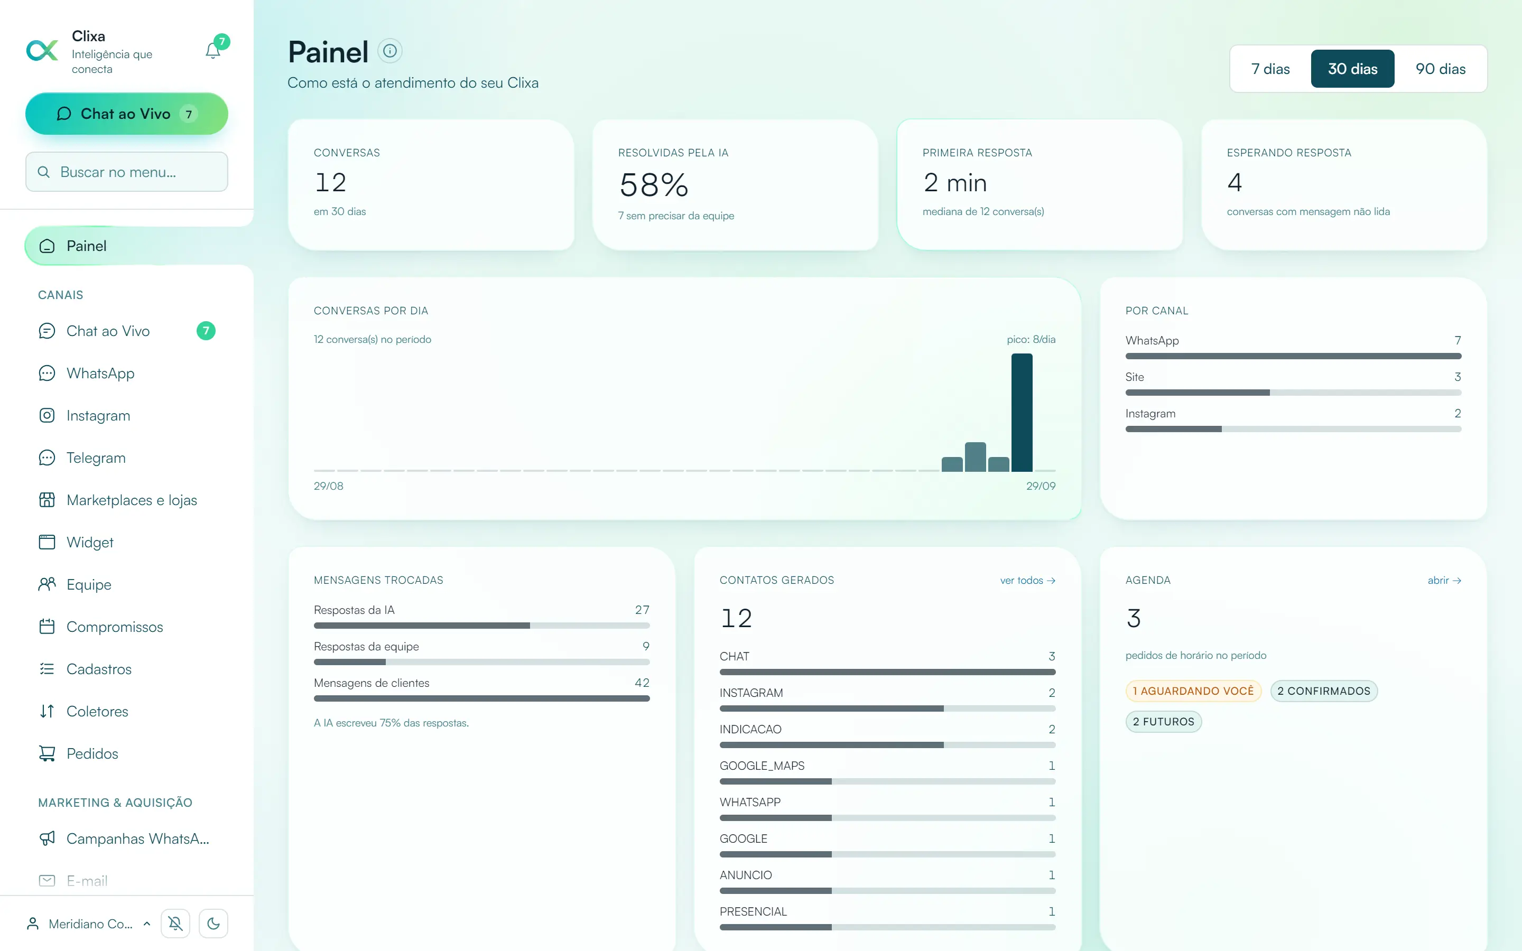This screenshot has width=1522, height=951.
Task: Click abrir link in Agenda card
Action: [1444, 580]
